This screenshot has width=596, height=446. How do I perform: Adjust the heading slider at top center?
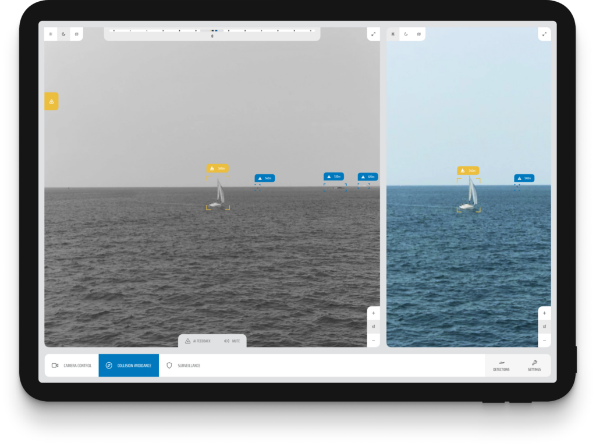[212, 30]
